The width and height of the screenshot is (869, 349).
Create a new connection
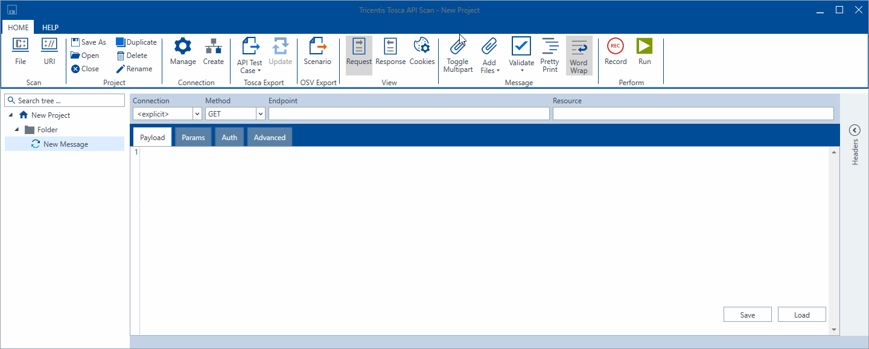pyautogui.click(x=213, y=51)
